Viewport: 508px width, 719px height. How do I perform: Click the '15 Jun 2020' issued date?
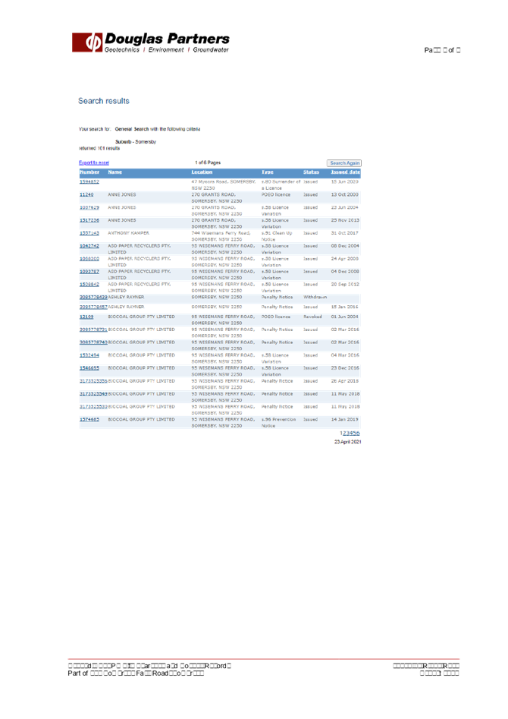[345, 182]
